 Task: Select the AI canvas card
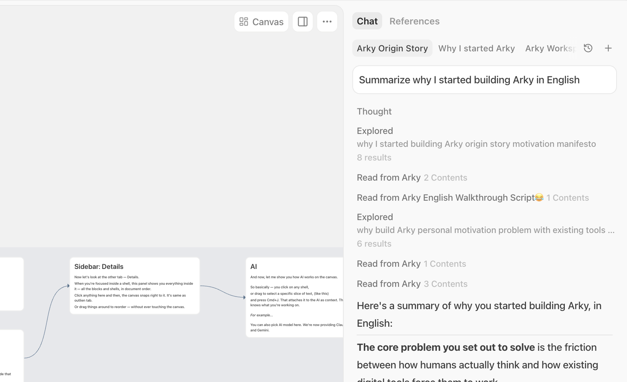(294, 297)
